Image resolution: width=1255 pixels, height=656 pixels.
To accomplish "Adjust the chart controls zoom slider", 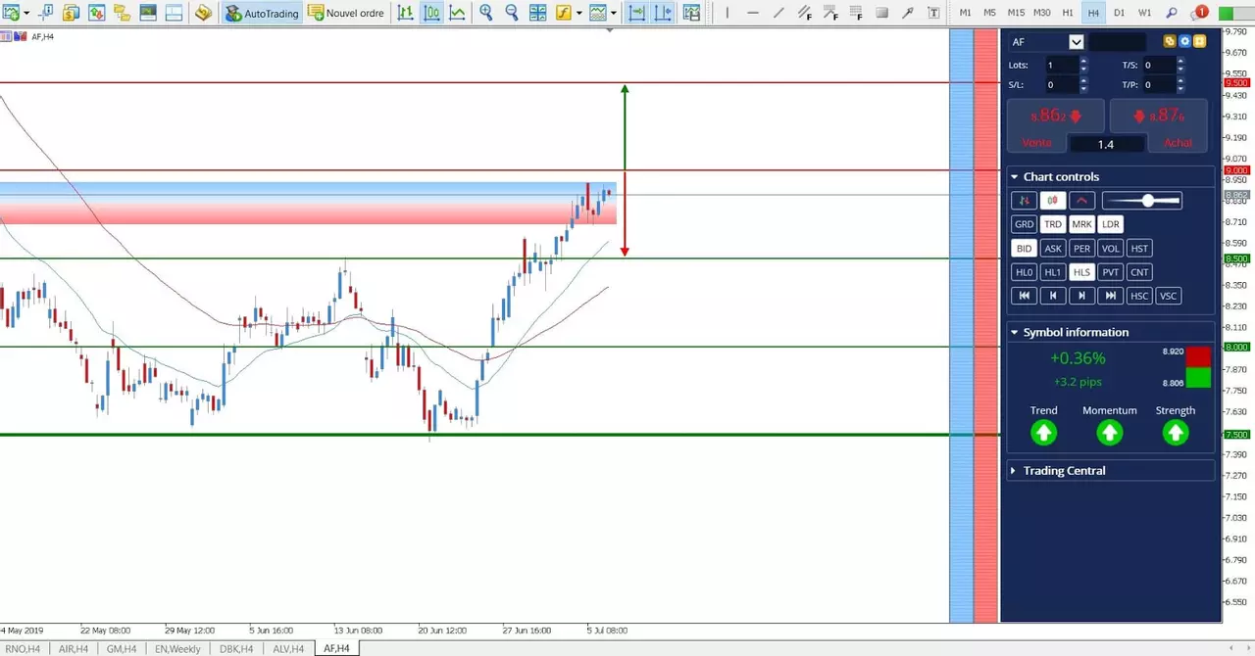I will pos(1141,201).
